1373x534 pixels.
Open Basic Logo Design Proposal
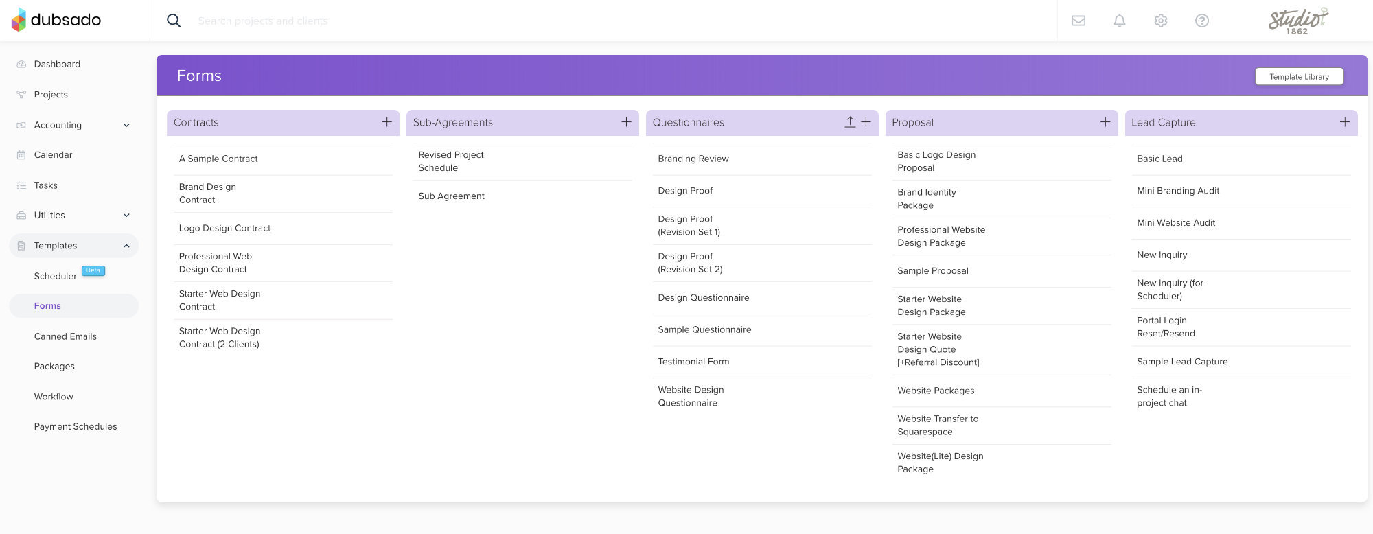pos(936,161)
